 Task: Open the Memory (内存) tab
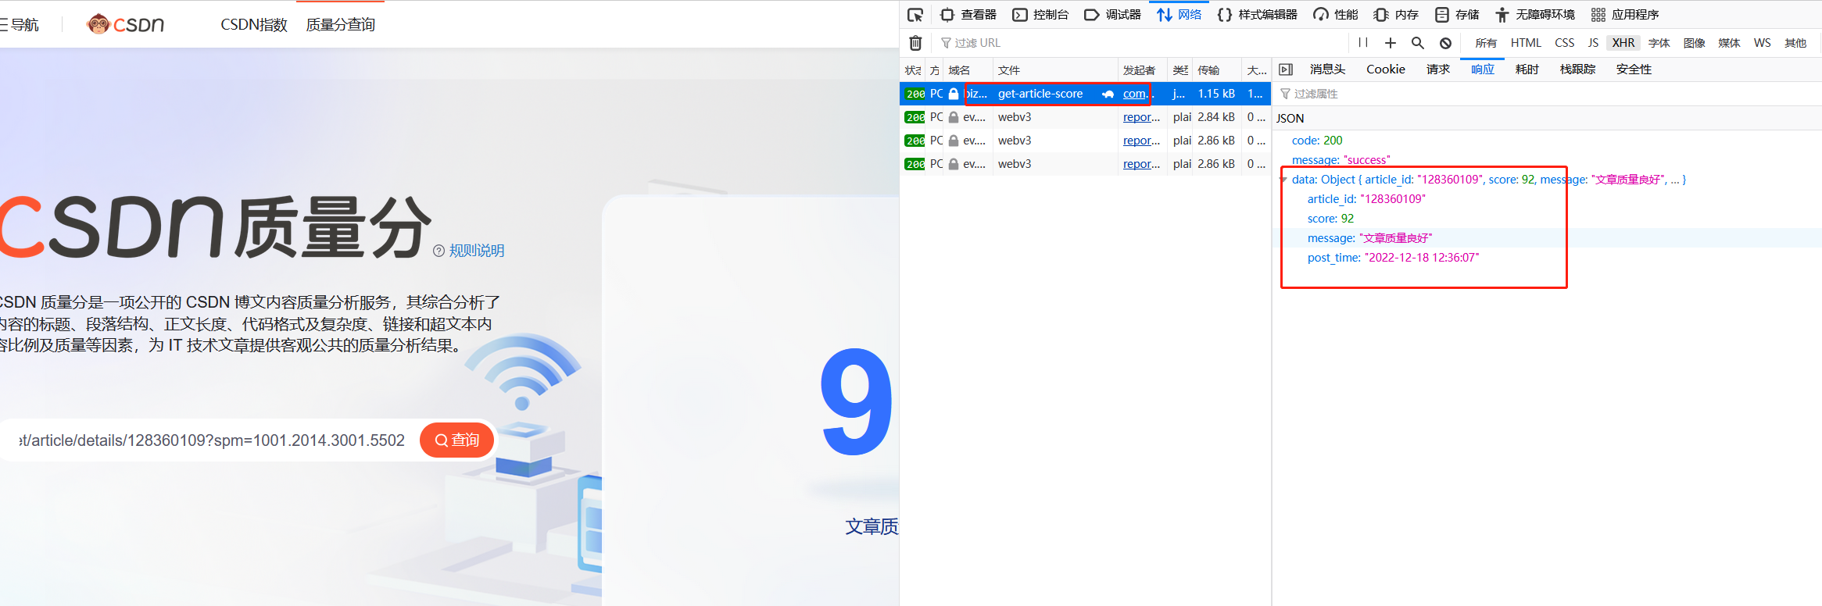pos(1396,15)
